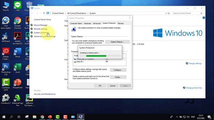The width and height of the screenshot is (214, 120).
Task: Open PowerPoint taskbar icon
Action: pos(50,117)
